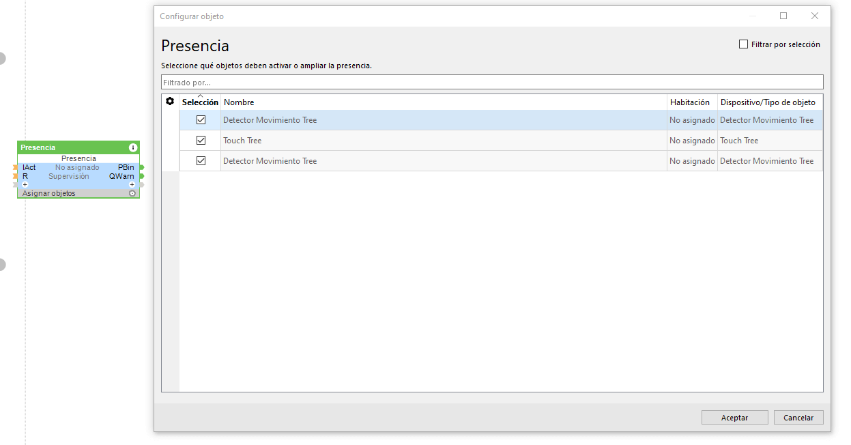Uncheck the Touch Tree selection checkbox

coord(201,141)
